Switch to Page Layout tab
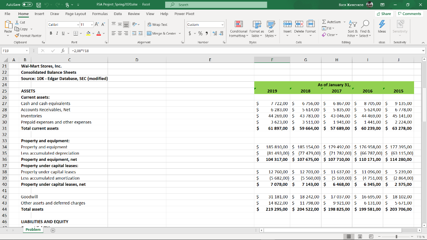This screenshot has width=427, height=240. (75, 14)
